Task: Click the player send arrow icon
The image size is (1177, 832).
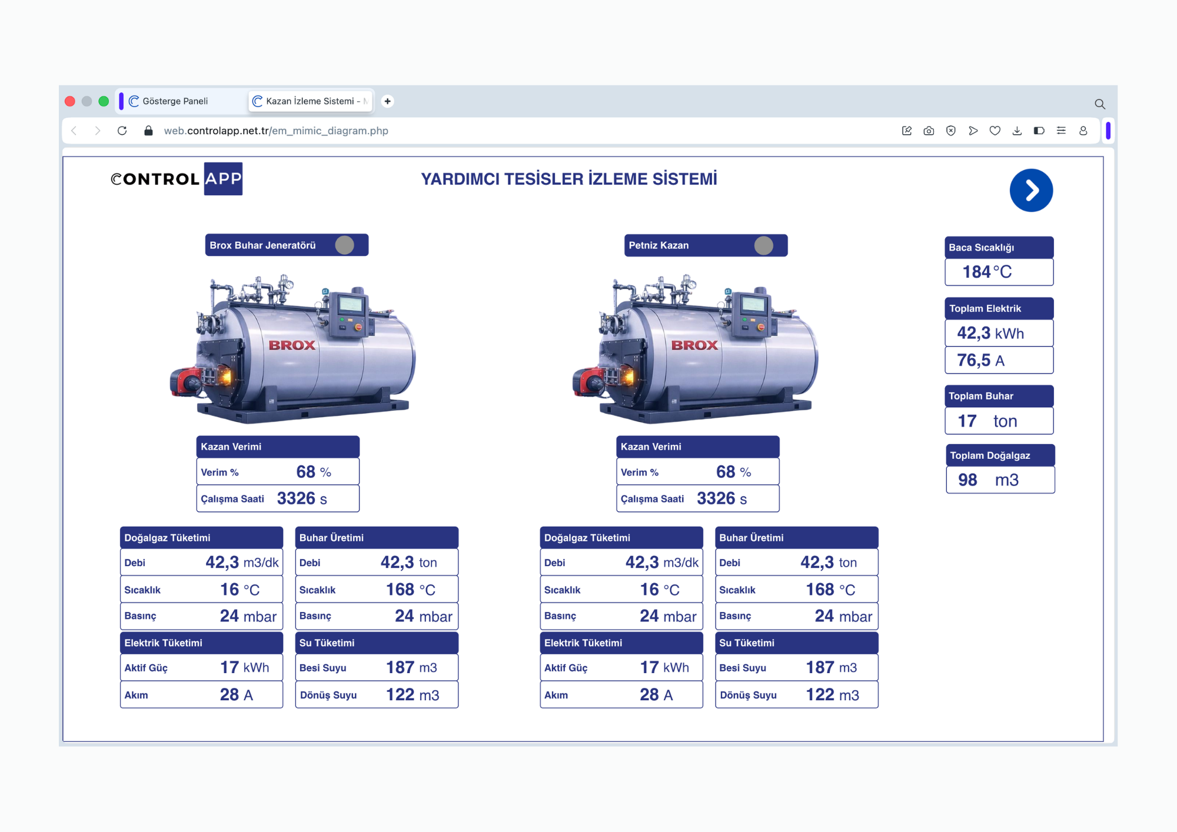Action: pos(973,131)
